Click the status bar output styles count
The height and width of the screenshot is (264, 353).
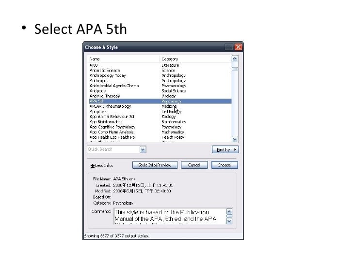[x=116, y=236]
